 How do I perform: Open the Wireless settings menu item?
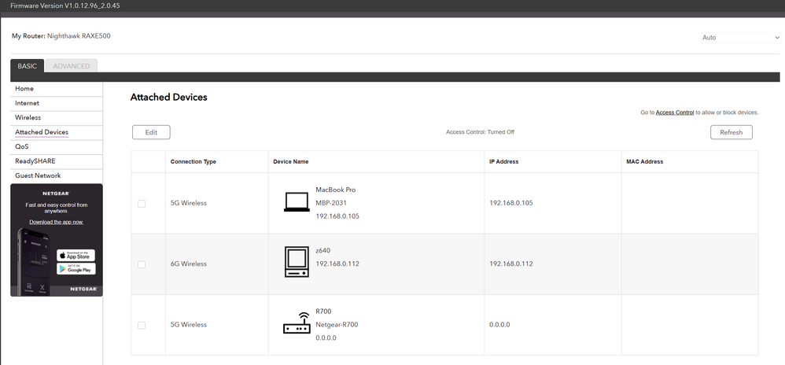[28, 118]
